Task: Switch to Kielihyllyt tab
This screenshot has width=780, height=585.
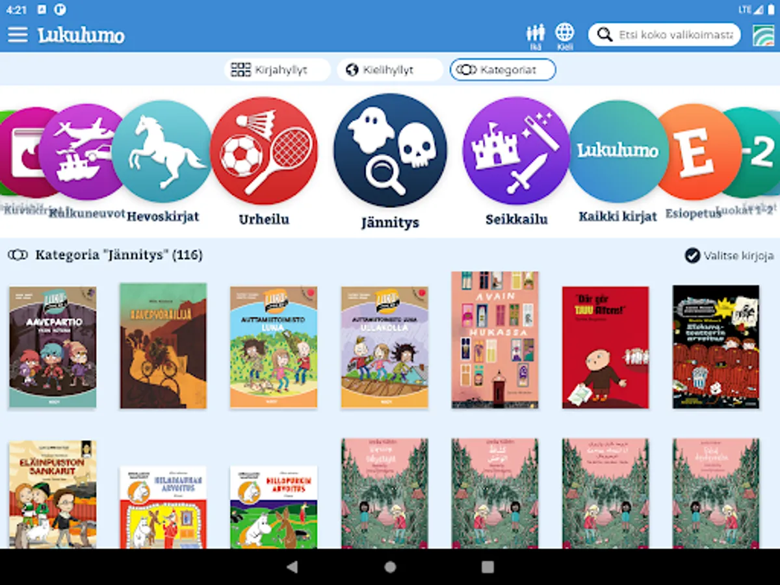Action: [x=390, y=70]
